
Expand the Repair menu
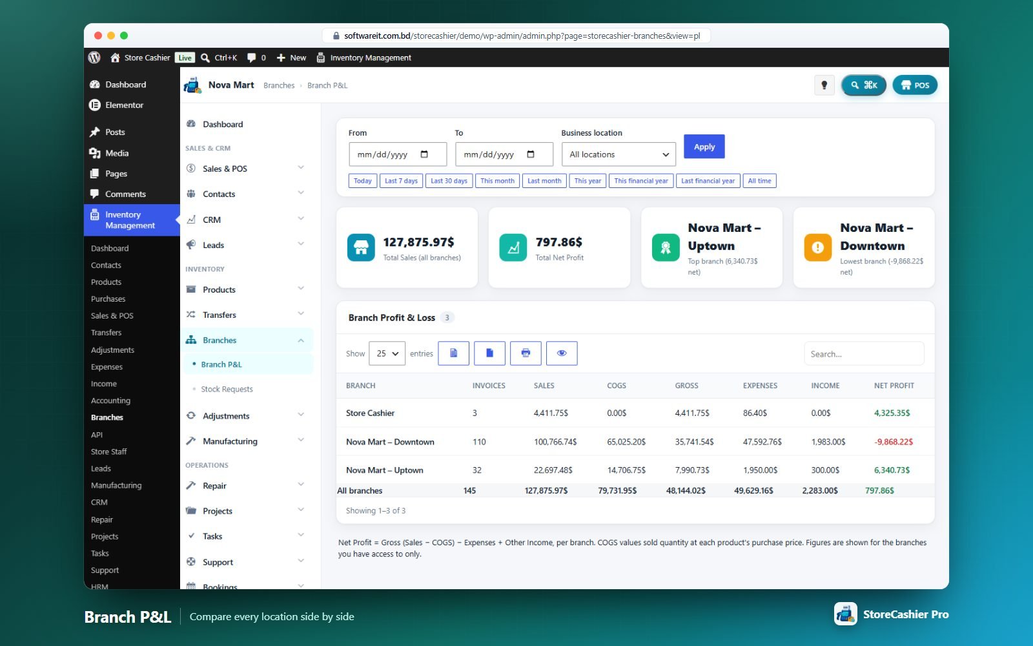tap(245, 486)
